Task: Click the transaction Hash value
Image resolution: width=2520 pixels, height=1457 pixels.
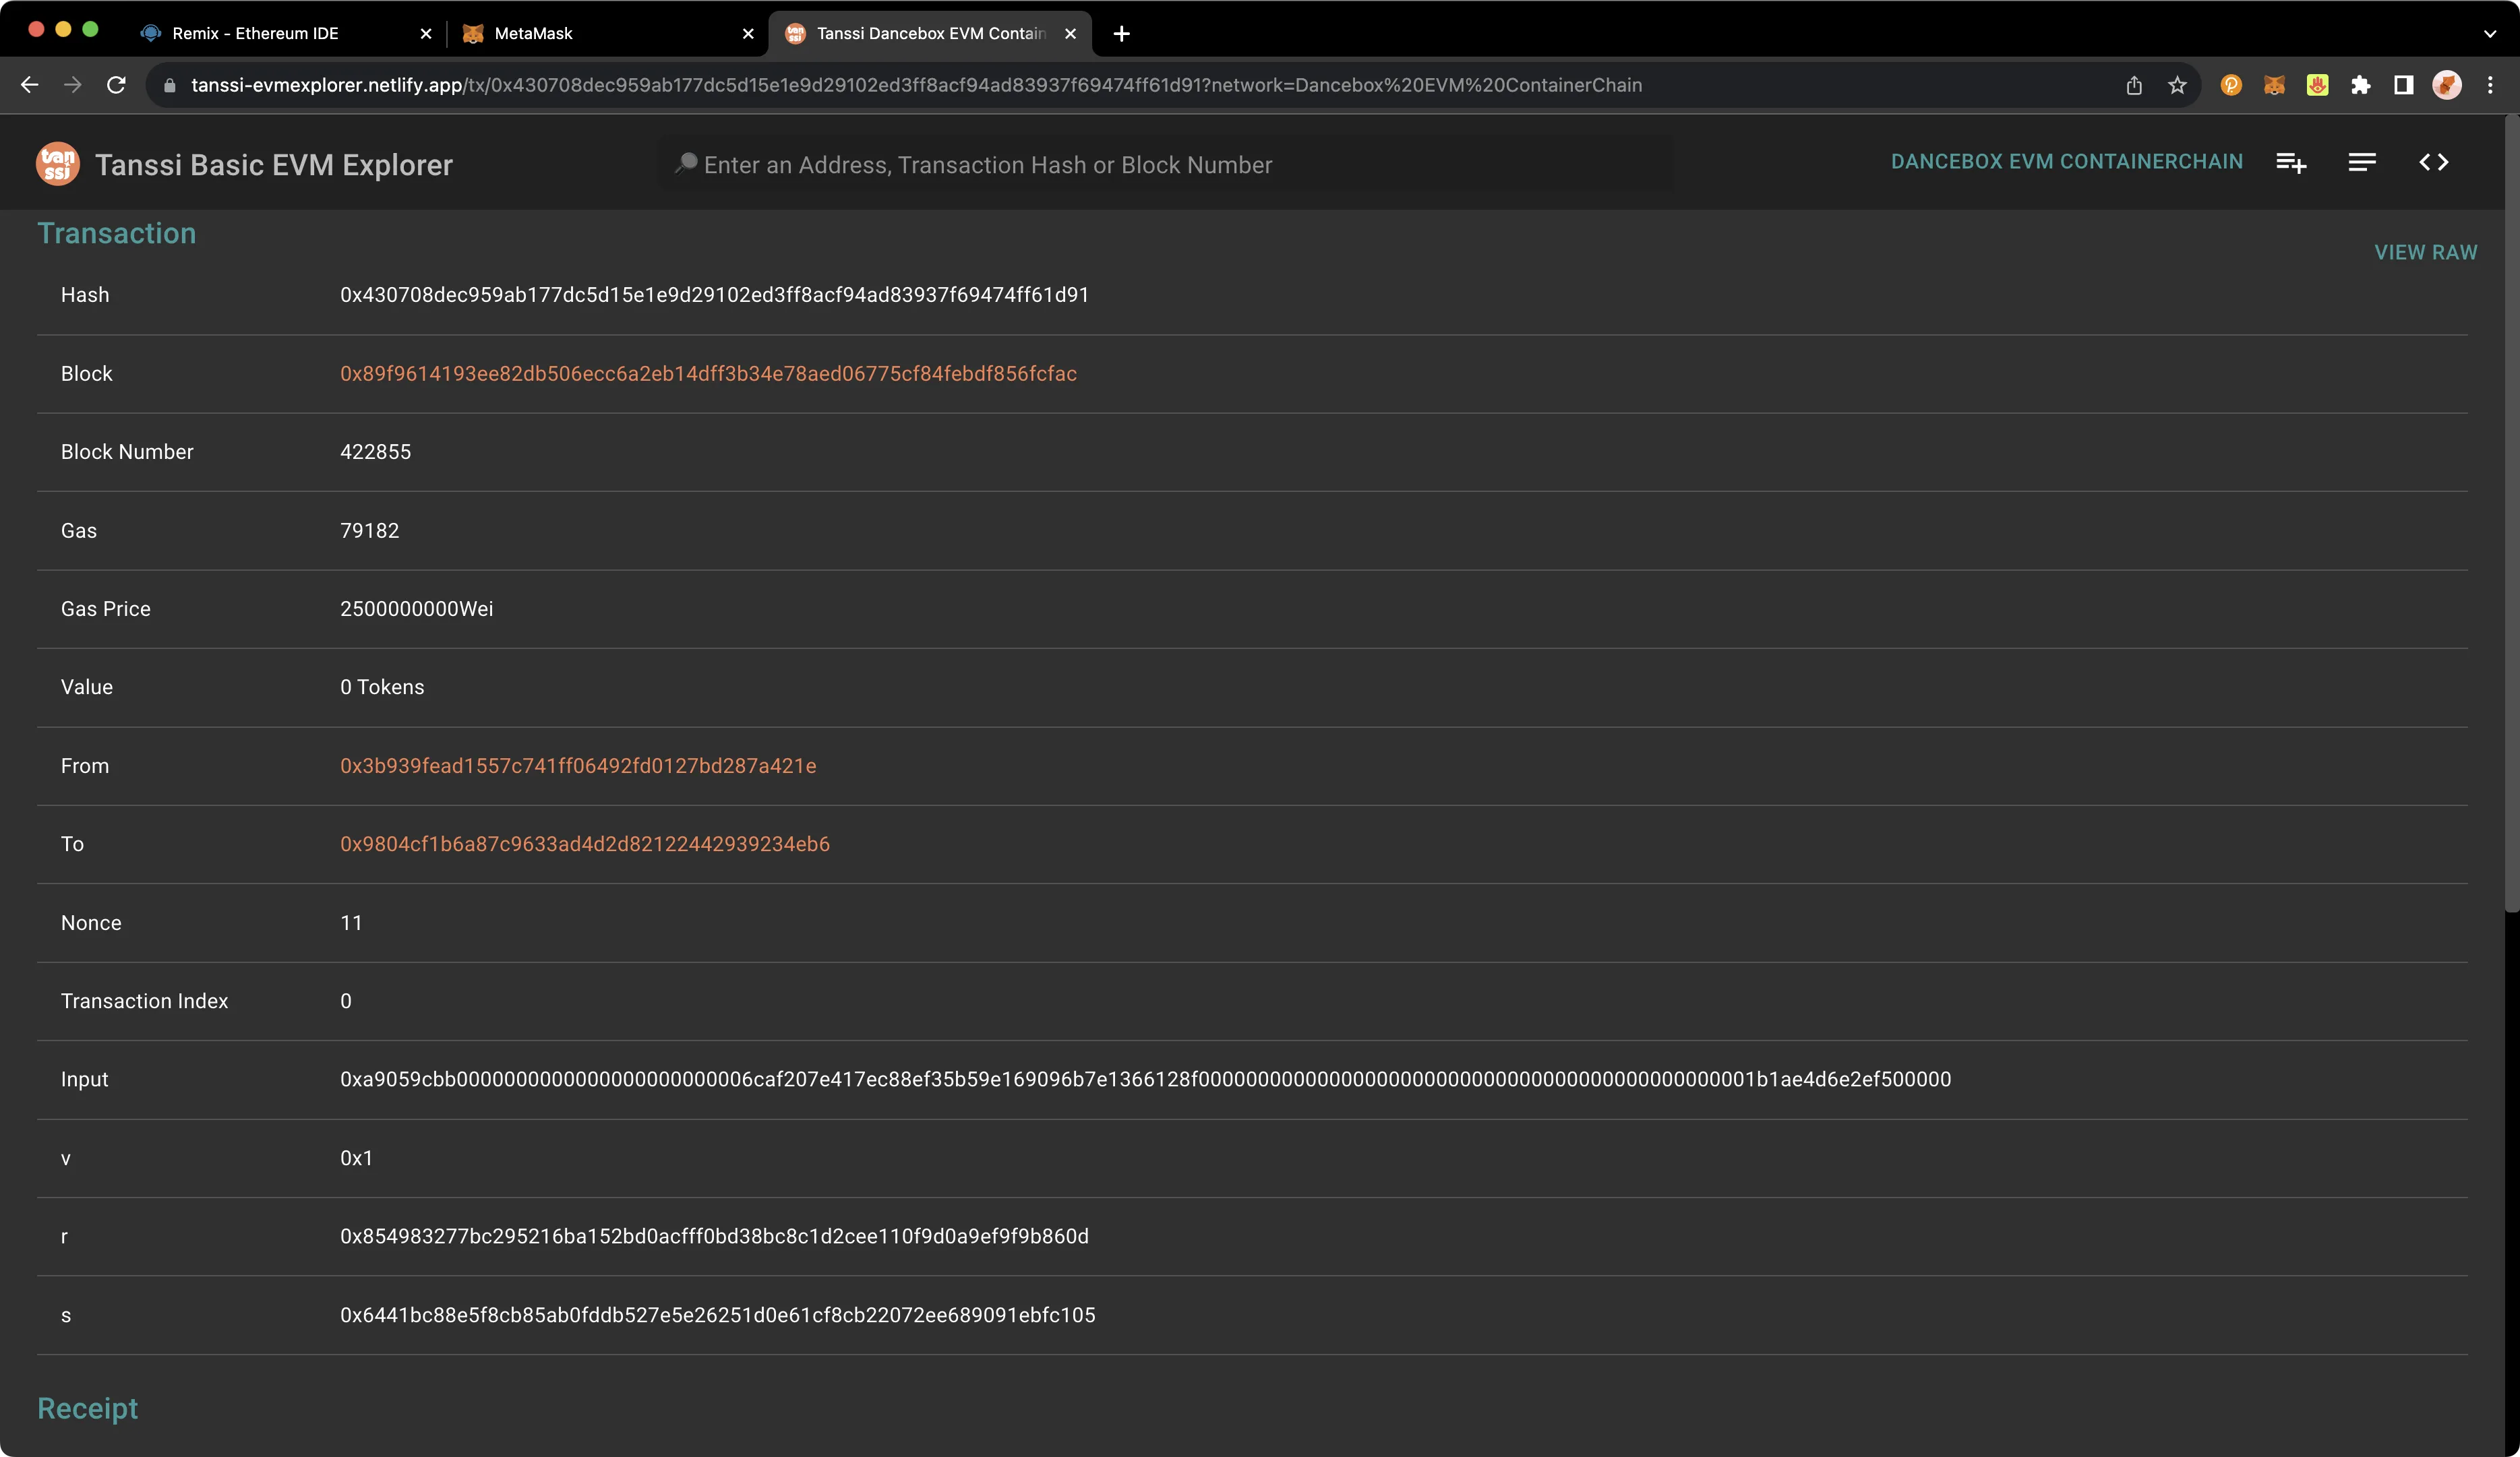Action: coord(714,294)
